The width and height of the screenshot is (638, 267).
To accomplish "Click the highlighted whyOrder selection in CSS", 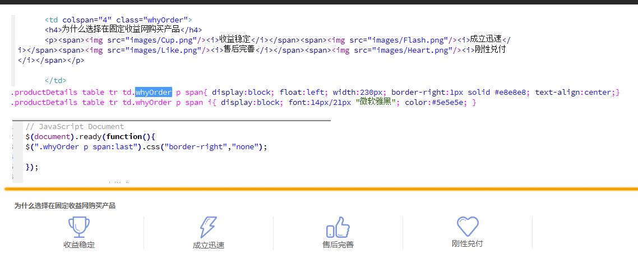I will tap(154, 93).
